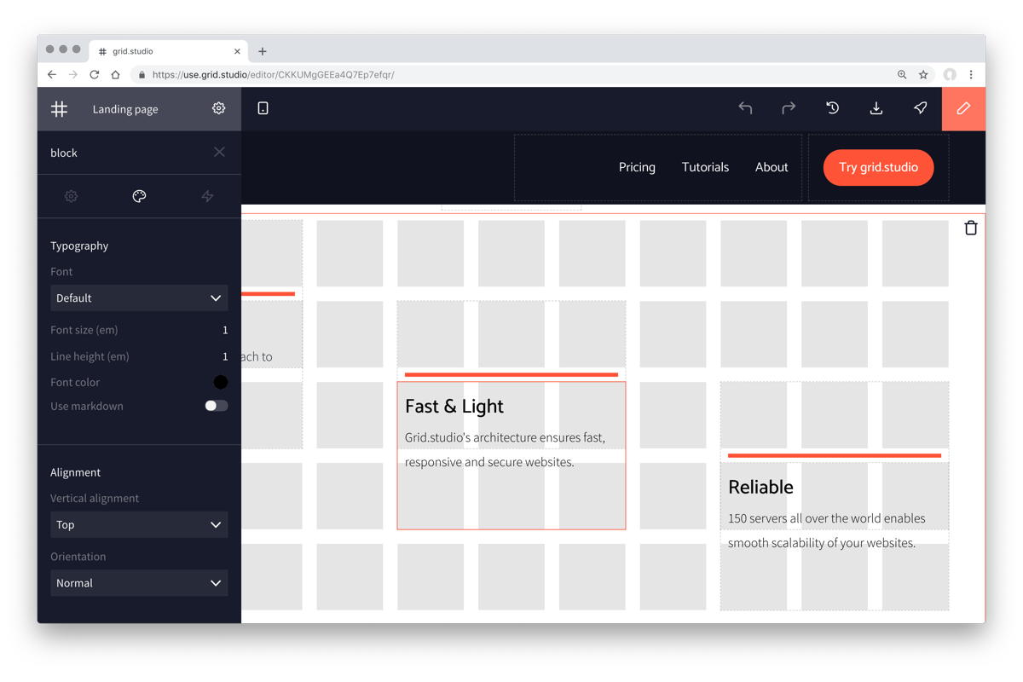Click the download export icon
The width and height of the screenshot is (1023, 682).
coord(876,108)
